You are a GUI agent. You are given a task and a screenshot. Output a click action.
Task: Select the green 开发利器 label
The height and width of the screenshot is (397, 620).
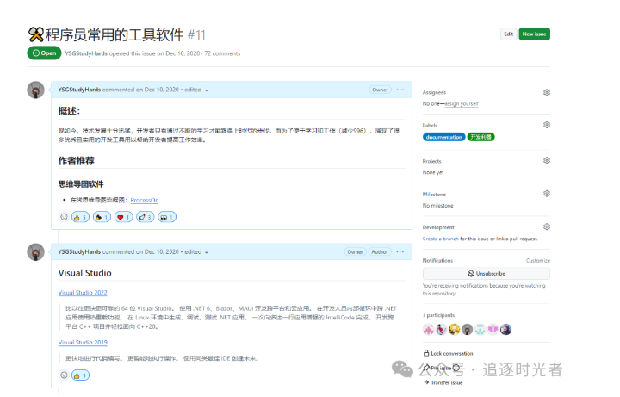click(480, 137)
